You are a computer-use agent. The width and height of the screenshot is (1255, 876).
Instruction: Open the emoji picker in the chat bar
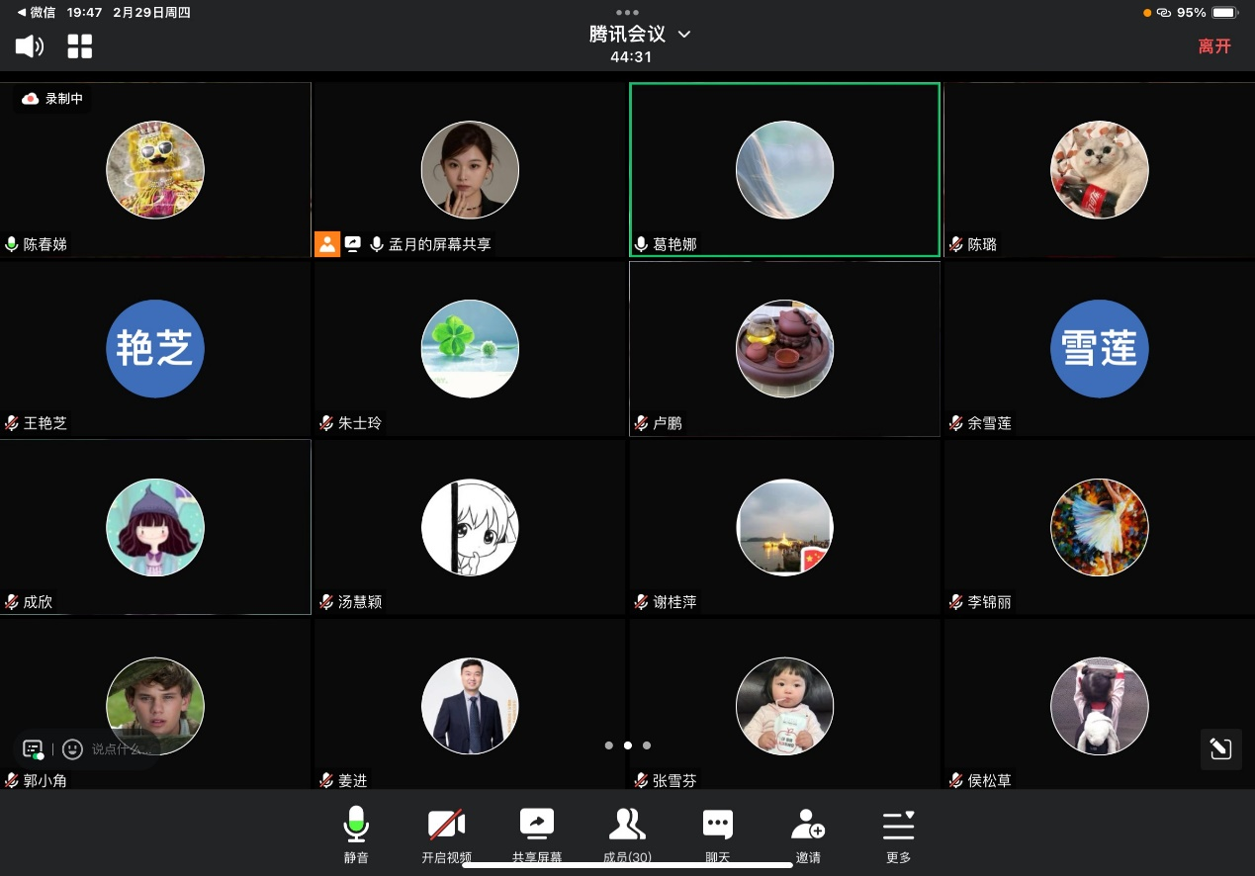[71, 749]
